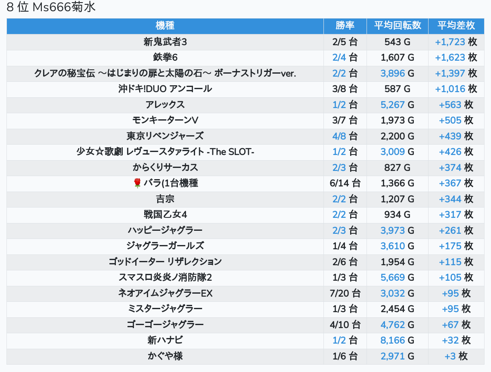Sort by the 機種 column header
Screen dimensions: 491x372
tap(165, 26)
